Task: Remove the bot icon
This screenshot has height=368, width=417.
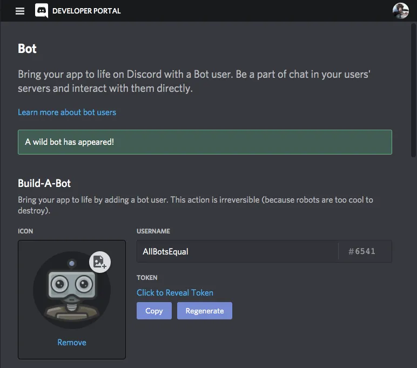Action: coord(72,342)
